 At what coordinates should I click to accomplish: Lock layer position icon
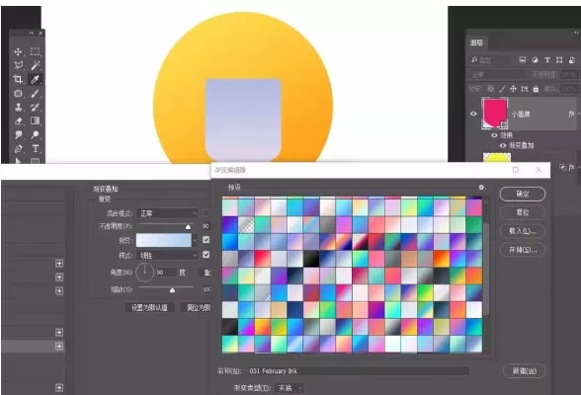tap(513, 89)
